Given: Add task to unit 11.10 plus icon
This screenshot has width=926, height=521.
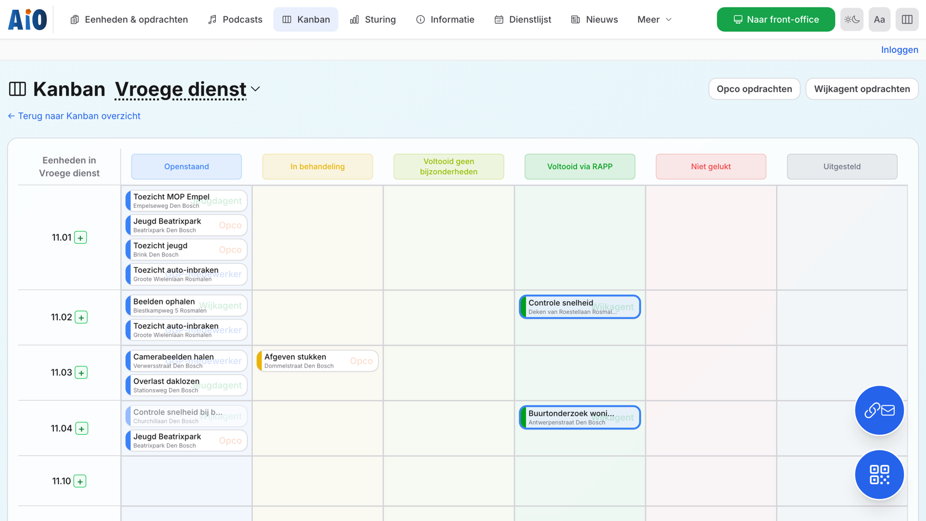Looking at the screenshot, I should coord(80,482).
